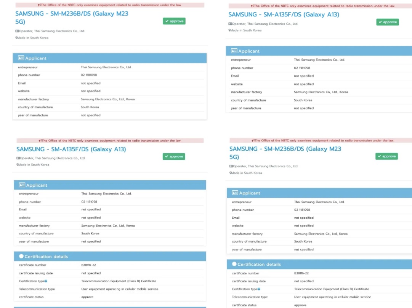The height and width of the screenshot is (308, 412).
Task: Click help icon beside Certification type near B38116-22
Action: 259,289
